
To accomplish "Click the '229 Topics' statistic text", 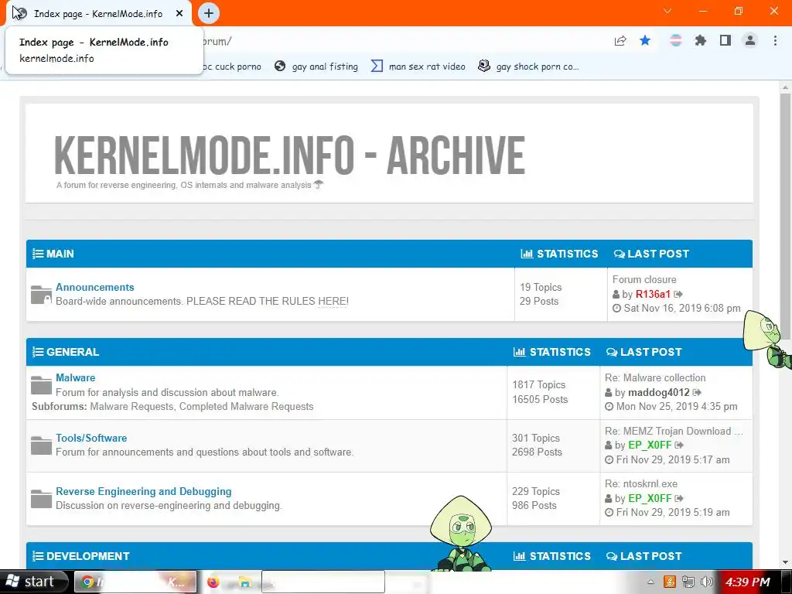I will click(x=536, y=491).
